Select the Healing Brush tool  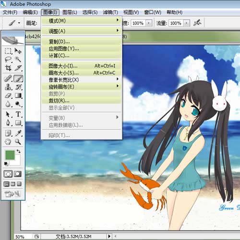8,79
